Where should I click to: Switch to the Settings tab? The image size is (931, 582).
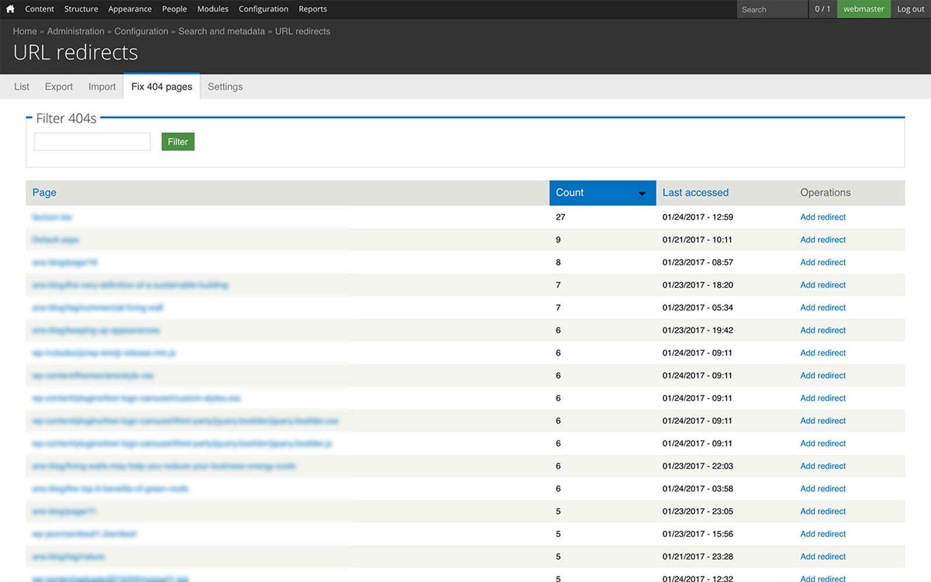[x=225, y=87]
